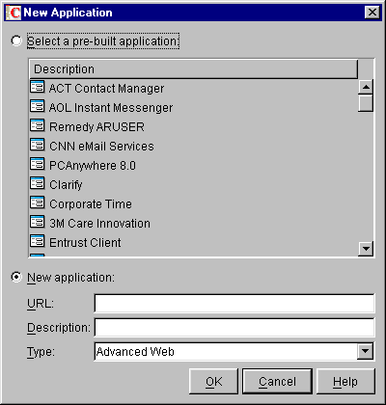Viewport: 386px width, 405px height.
Task: Click the scroll up arrow of application list
Action: 366,87
